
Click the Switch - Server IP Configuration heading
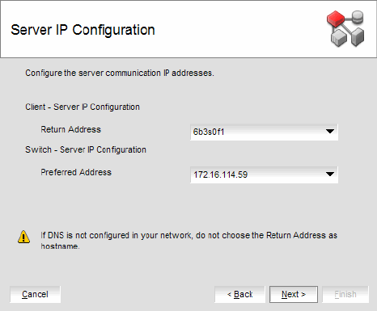[86, 149]
